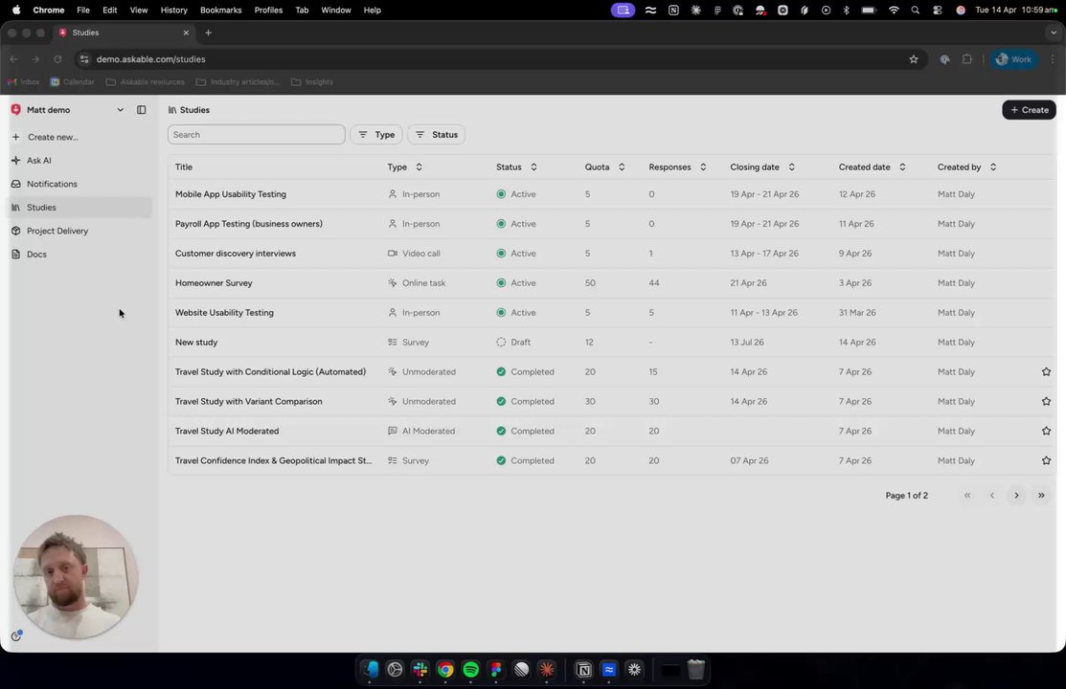1066x689 pixels.
Task: Open Customer discovery interviews study
Action: 236,254
